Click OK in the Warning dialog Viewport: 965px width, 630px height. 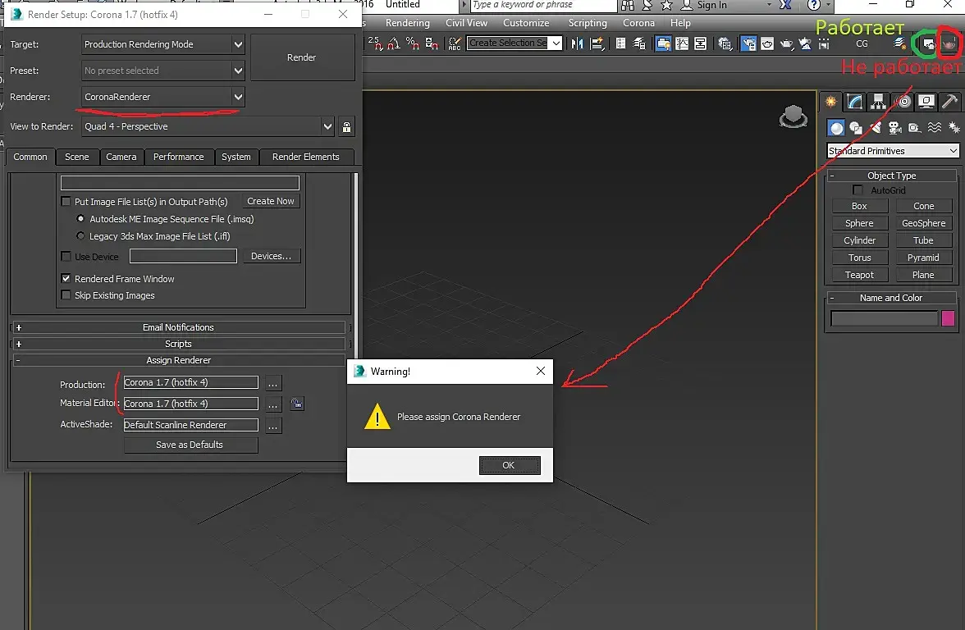click(x=510, y=465)
